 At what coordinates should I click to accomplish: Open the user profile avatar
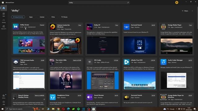click(177, 2)
